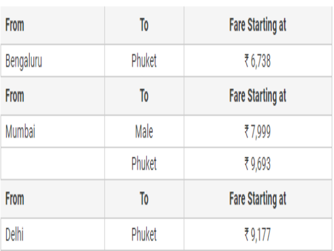
Task: Select the To header above Male
Action: point(144,95)
